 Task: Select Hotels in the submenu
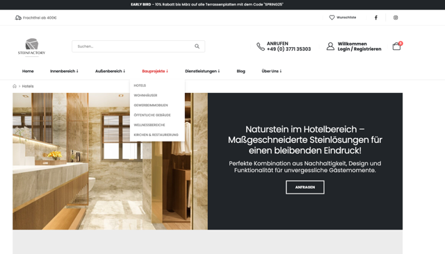click(140, 85)
